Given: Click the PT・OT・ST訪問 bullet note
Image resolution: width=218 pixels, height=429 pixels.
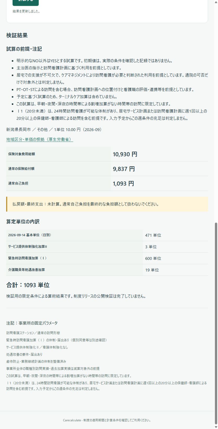Looking at the screenshot, I should pyautogui.click(x=106, y=89).
